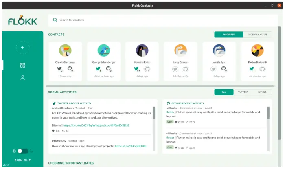Click the search magnifier icon
Screen dimensions: 285x169
coord(55,20)
